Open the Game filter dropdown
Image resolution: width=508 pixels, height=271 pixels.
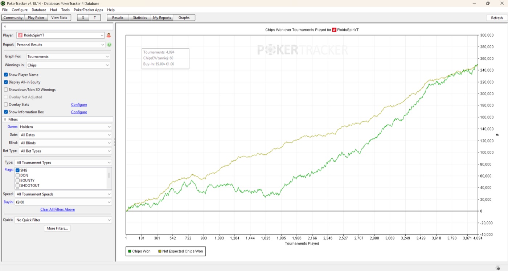pos(66,127)
